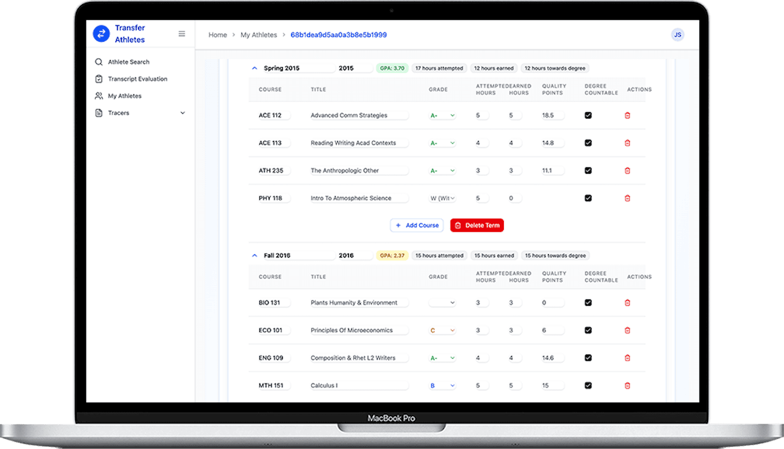
Task: Edit attempted hours for ENG 109
Action: [x=482, y=358]
